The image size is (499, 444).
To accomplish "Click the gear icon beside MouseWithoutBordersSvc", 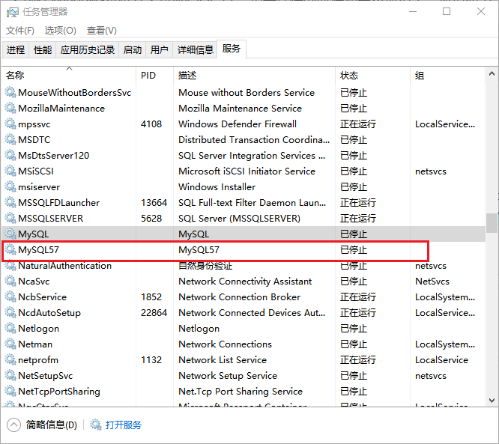I will tap(10, 92).
